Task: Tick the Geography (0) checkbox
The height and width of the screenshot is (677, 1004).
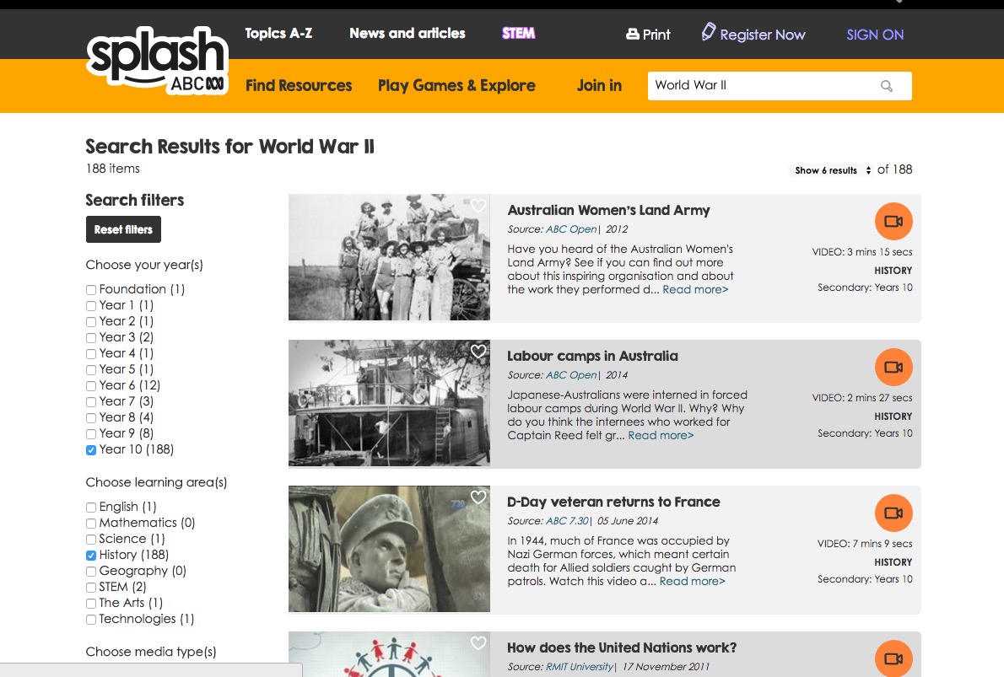Action: (91, 572)
